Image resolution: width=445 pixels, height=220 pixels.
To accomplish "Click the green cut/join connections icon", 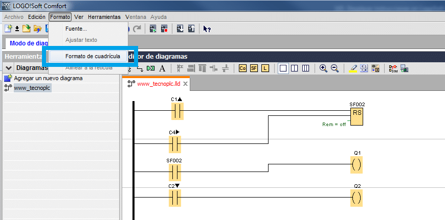I will [x=151, y=68].
